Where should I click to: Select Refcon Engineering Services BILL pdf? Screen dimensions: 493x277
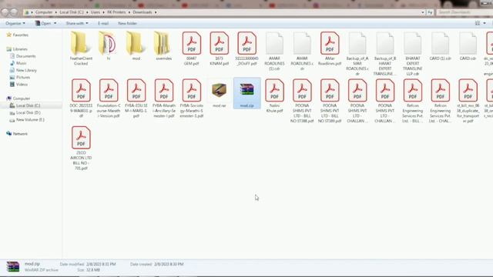coord(413,101)
